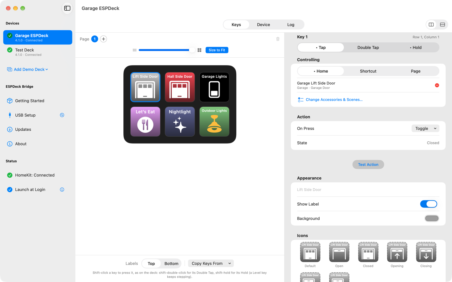Set labels position to Top
452x282 pixels.
click(x=151, y=264)
